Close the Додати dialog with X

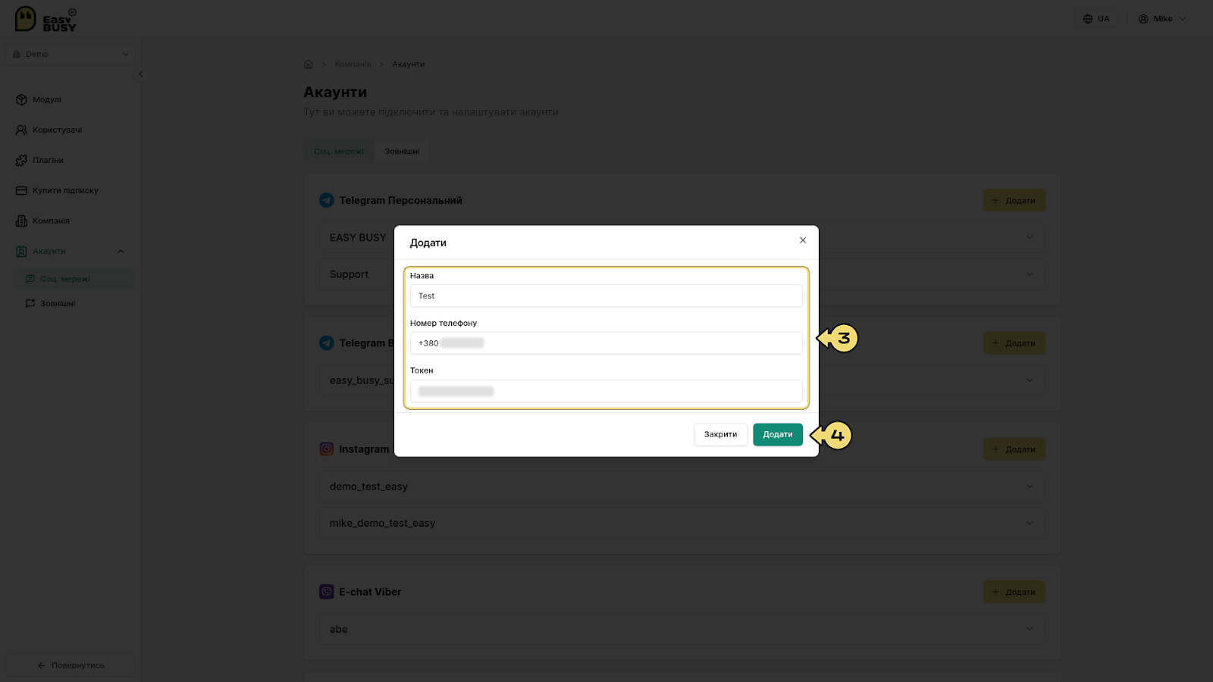803,240
